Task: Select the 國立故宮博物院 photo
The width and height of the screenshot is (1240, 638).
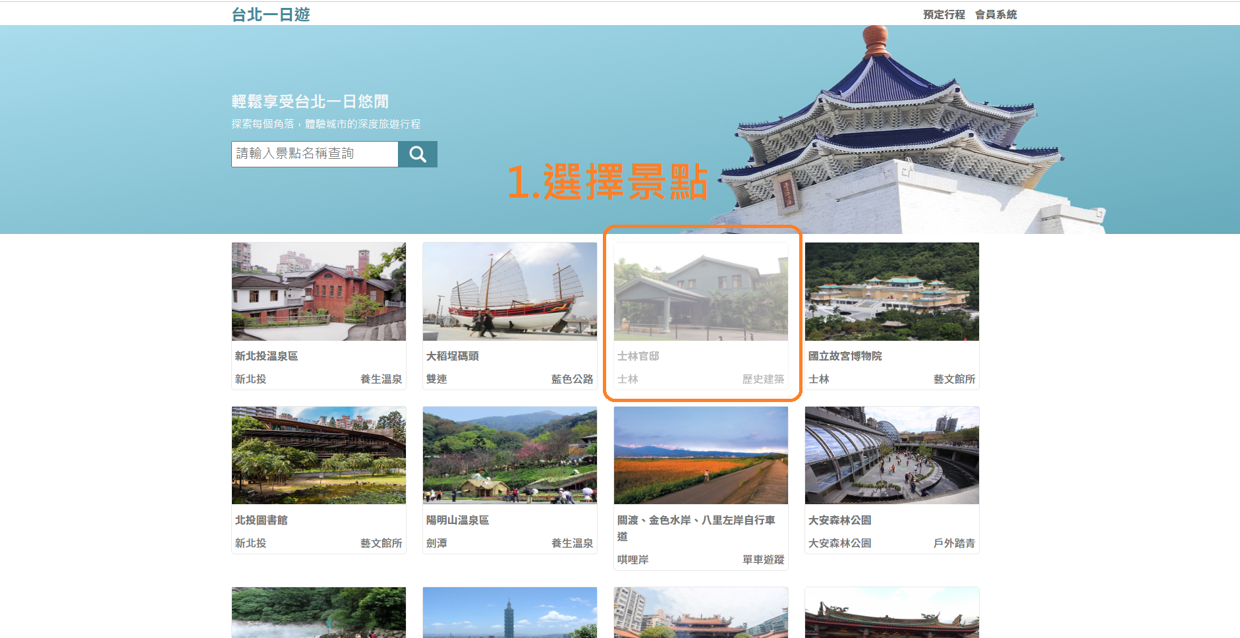Action: pyautogui.click(x=892, y=291)
